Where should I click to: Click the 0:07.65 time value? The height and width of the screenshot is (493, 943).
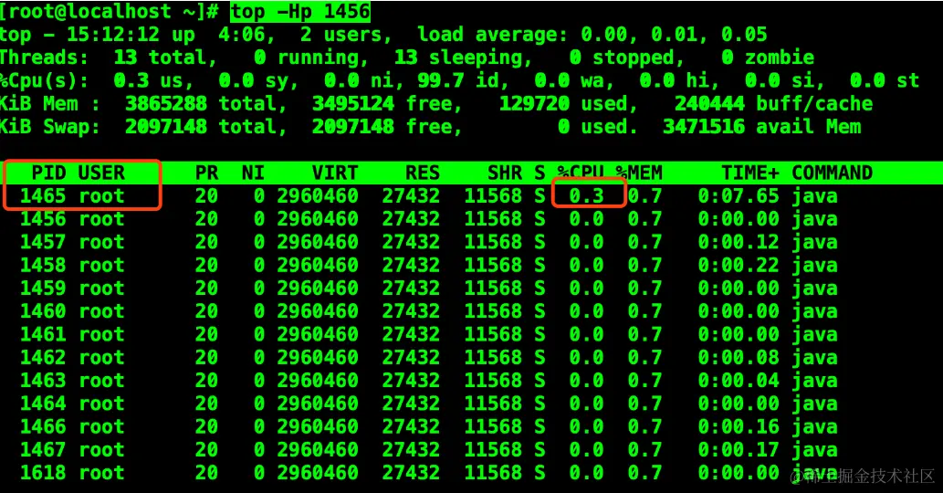[739, 196]
